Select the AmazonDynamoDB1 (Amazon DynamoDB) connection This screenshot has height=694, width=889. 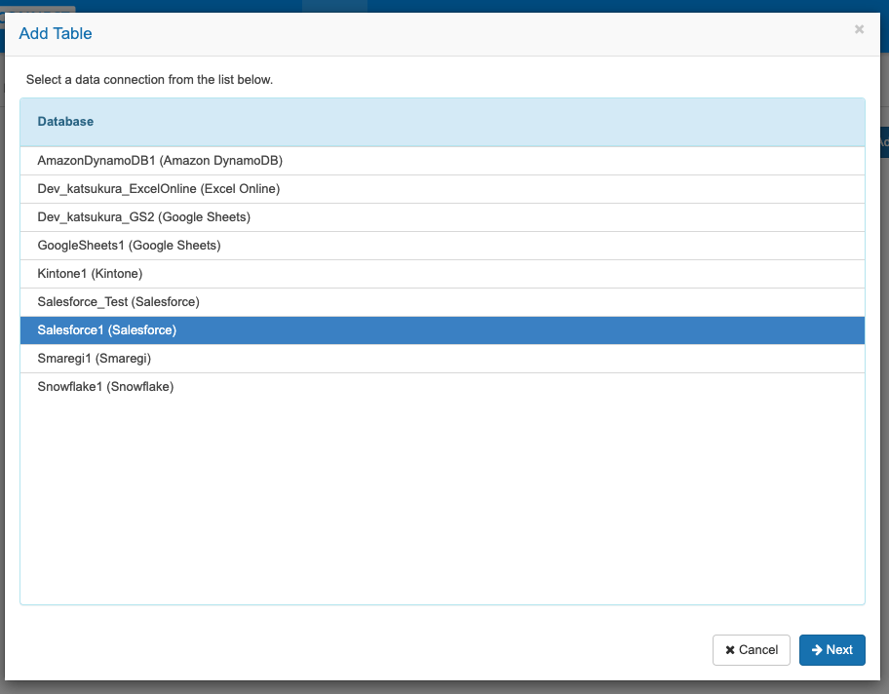[443, 161]
